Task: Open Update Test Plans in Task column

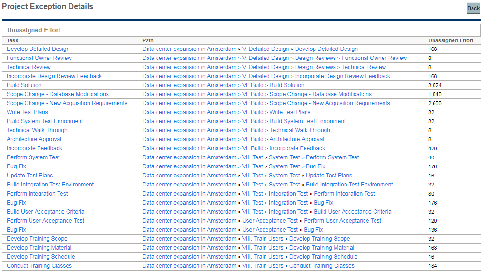Action: pyautogui.click(x=30, y=176)
